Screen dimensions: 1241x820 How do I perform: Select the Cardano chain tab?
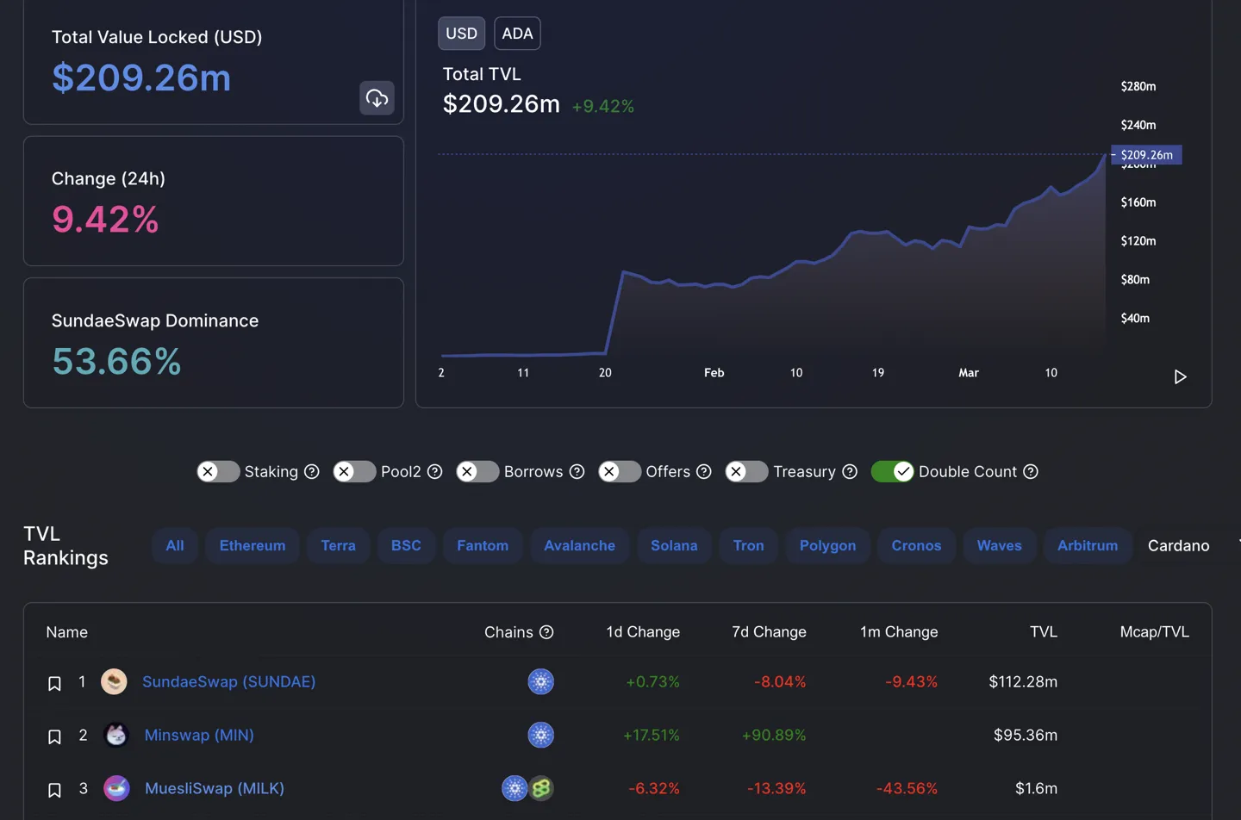click(1178, 545)
